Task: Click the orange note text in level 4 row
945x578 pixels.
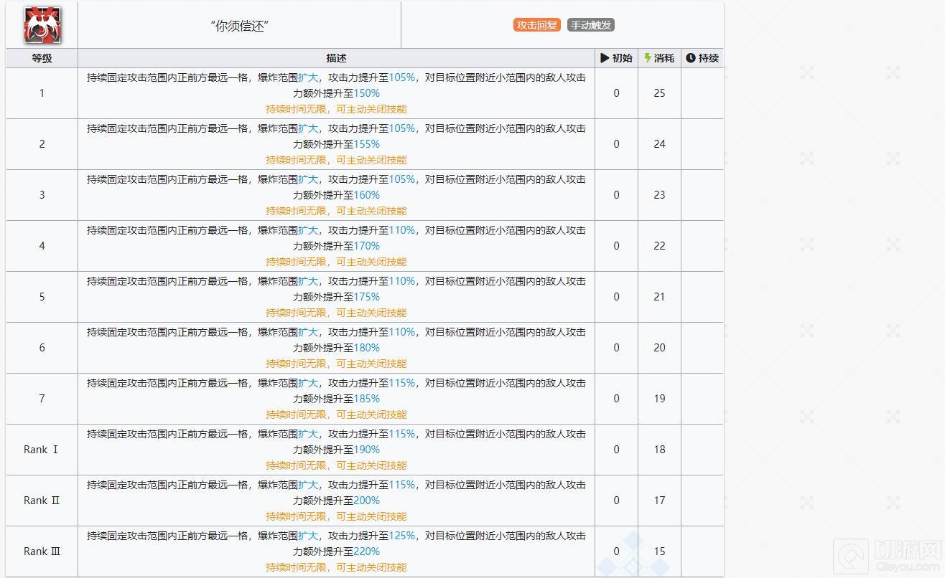Action: [336, 262]
